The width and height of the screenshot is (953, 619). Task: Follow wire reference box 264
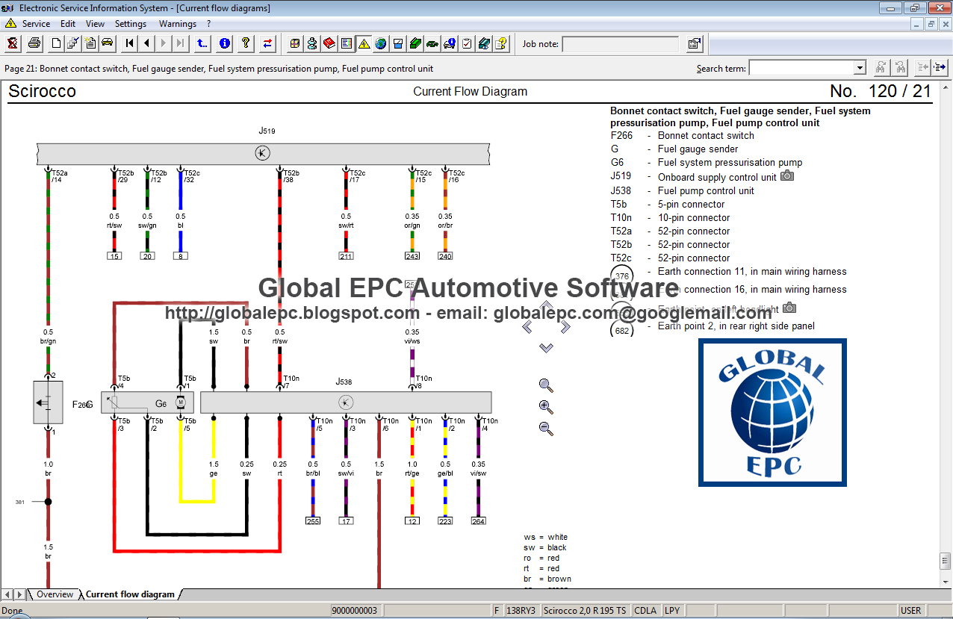click(479, 521)
